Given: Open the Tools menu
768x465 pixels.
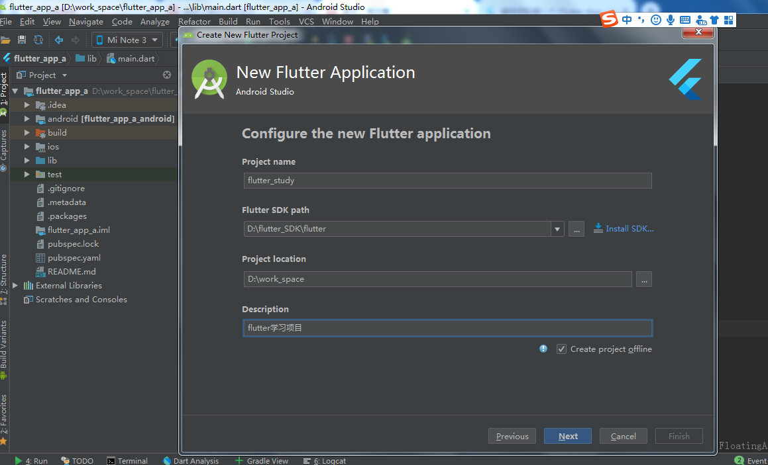Looking at the screenshot, I should click(x=279, y=22).
